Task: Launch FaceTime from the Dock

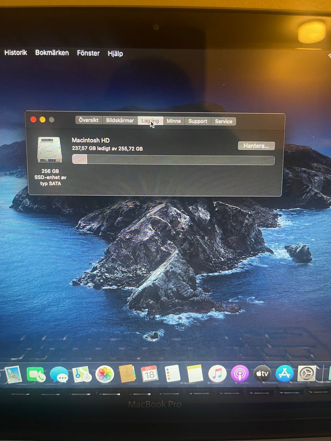Action: 36,375
